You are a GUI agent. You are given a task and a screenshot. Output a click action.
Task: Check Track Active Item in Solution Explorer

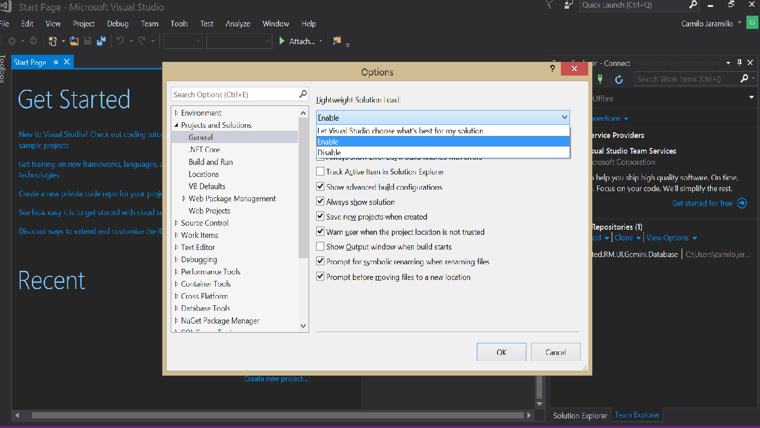(320, 171)
